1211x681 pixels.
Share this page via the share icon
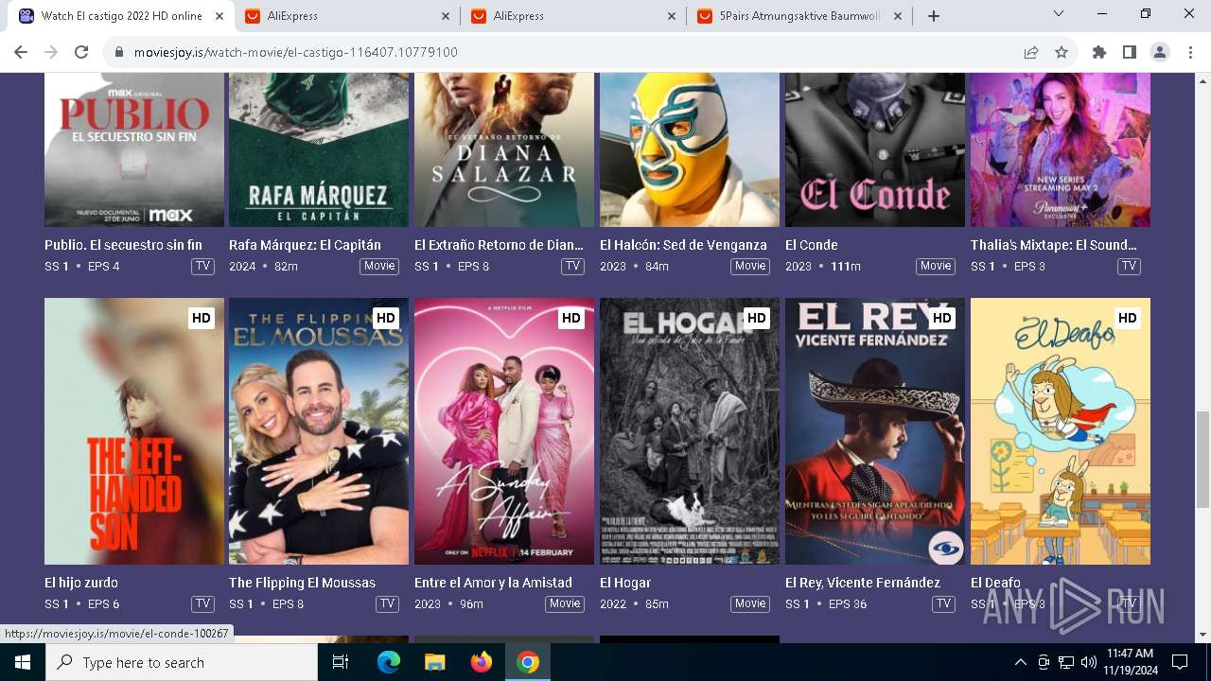coord(1031,52)
